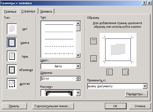Pick the 'тень' shadow border icon

point(12,56)
